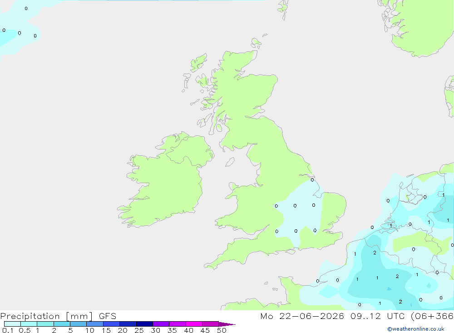This screenshot has width=454, height=333.
Task: Click the lightest 0.1–0.5 mm legend swatch
Action: (12, 324)
